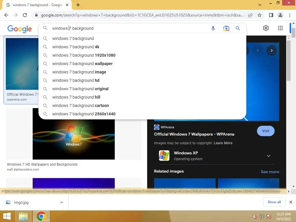
Task: Go to Google home via logo
Action: [20, 29]
